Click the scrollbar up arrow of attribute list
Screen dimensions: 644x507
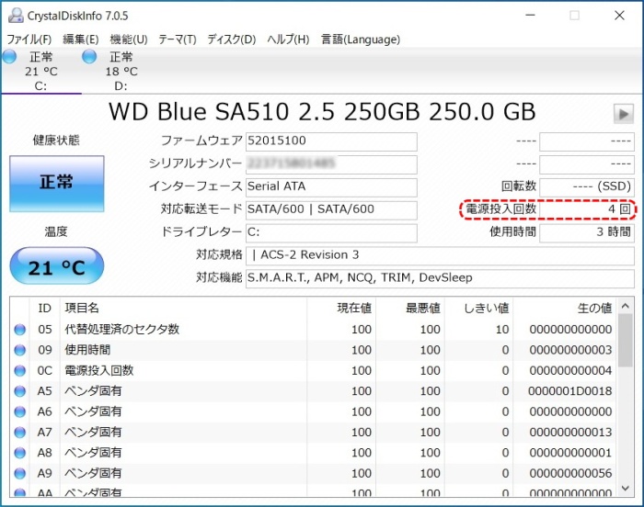(x=625, y=306)
